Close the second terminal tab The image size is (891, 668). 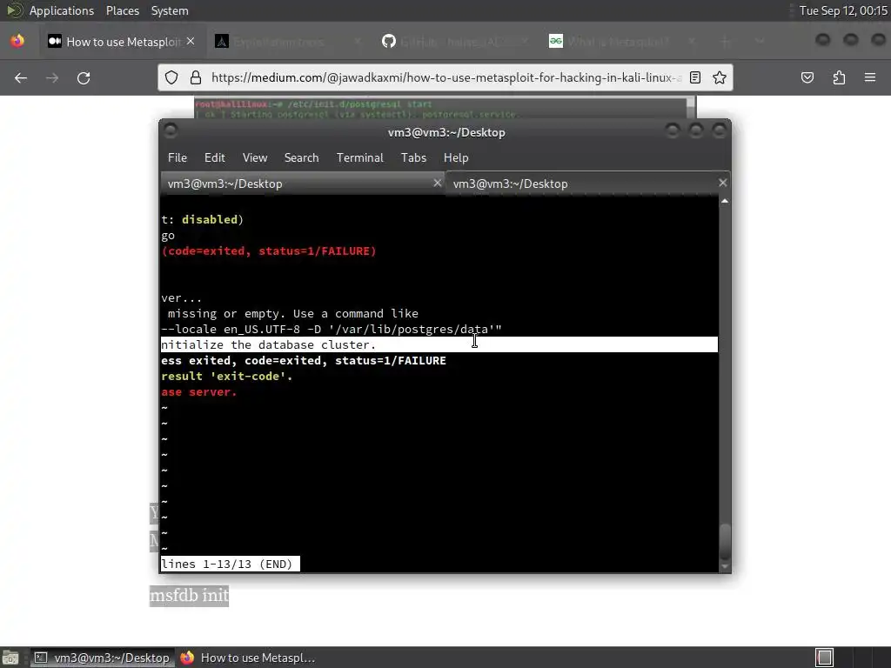coord(722,183)
